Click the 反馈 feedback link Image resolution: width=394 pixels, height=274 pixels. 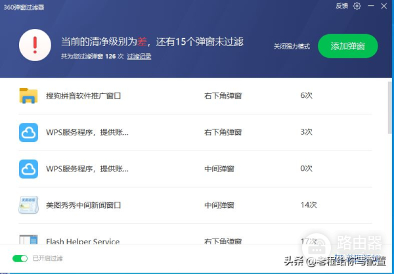tap(341, 6)
